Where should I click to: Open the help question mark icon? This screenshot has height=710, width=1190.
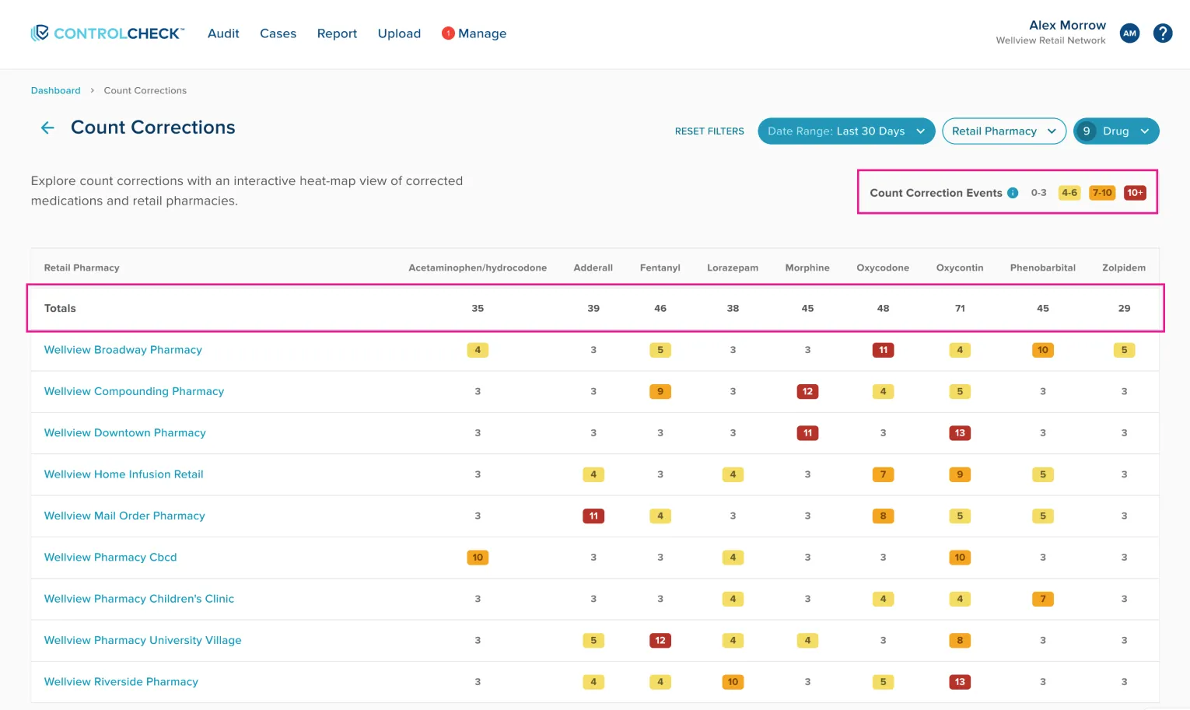[x=1163, y=33]
